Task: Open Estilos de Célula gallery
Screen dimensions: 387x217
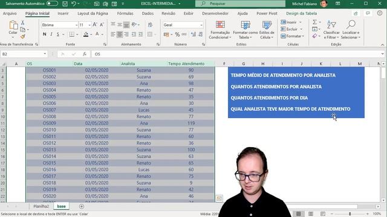Action: pos(267,30)
